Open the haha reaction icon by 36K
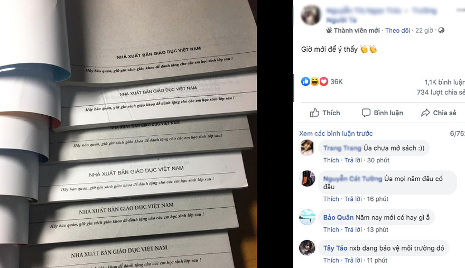This screenshot has width=465, height=268. [x=314, y=81]
